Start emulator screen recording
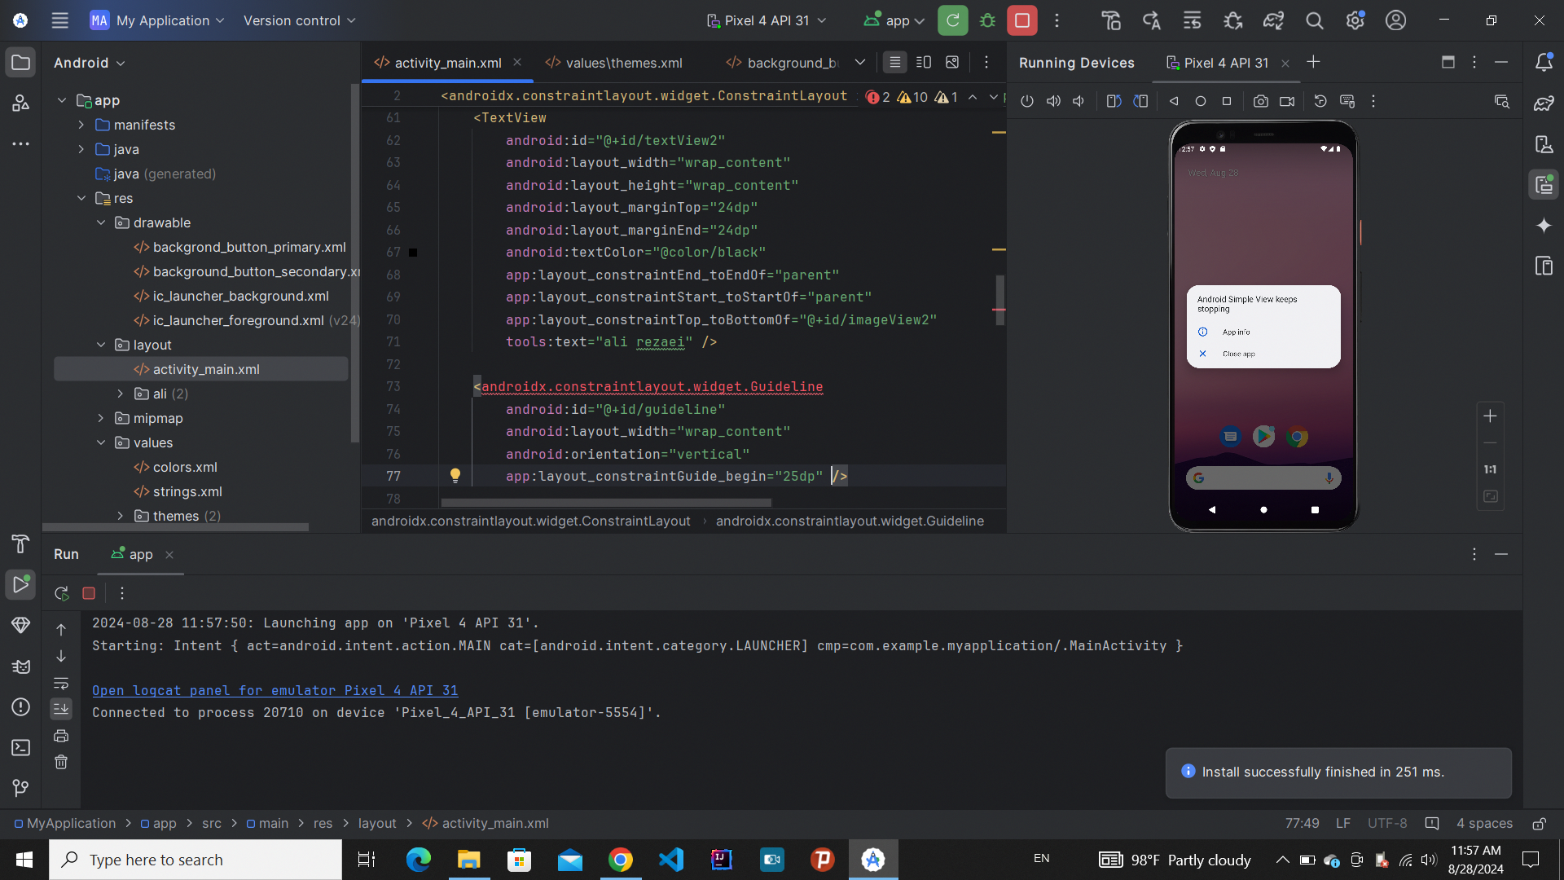1564x880 pixels. (x=1286, y=101)
